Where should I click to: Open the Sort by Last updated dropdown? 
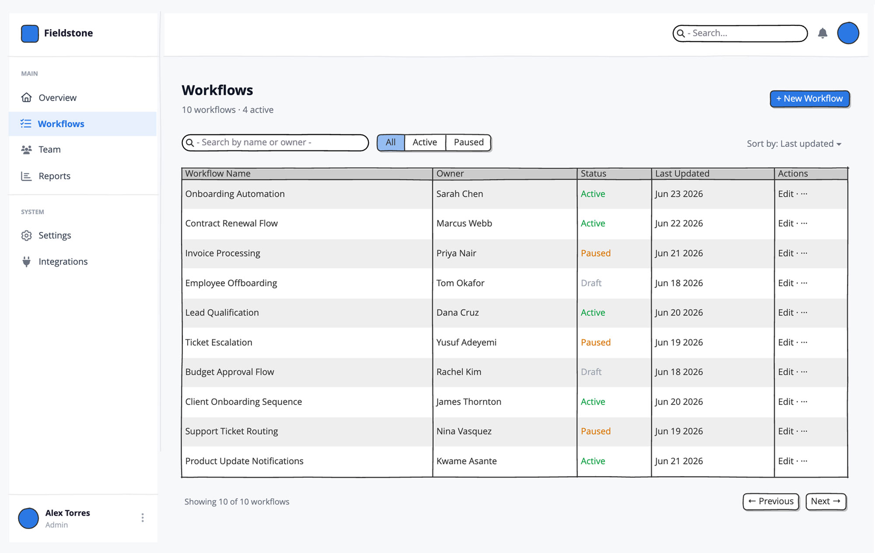click(x=794, y=144)
